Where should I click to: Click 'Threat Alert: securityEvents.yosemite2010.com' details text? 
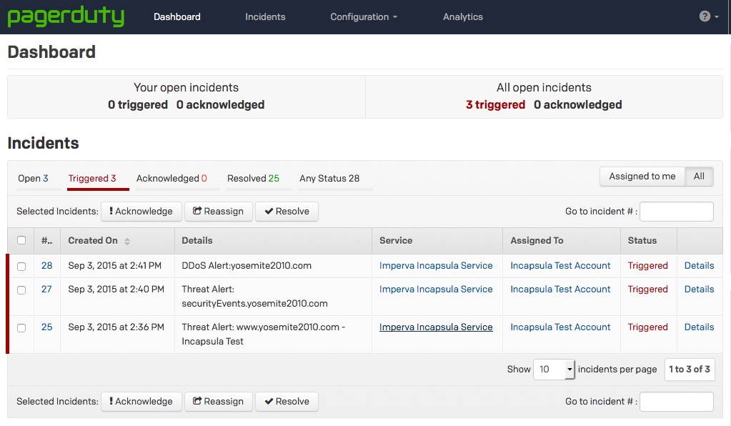click(254, 297)
